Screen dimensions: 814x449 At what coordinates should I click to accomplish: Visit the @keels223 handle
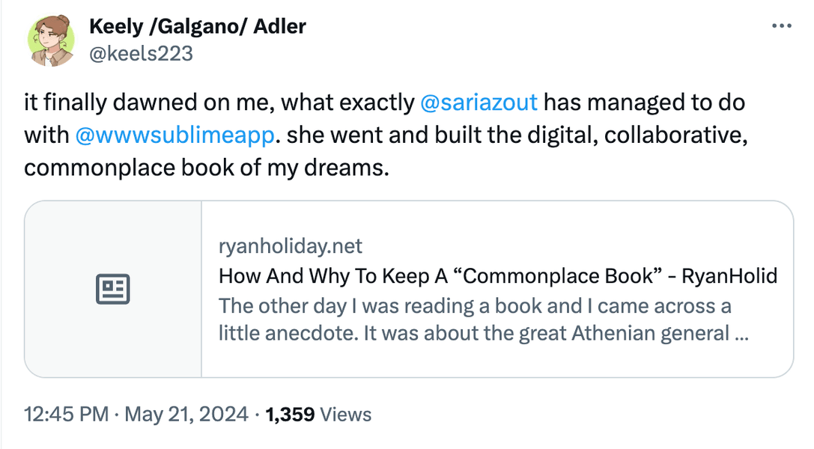[142, 53]
